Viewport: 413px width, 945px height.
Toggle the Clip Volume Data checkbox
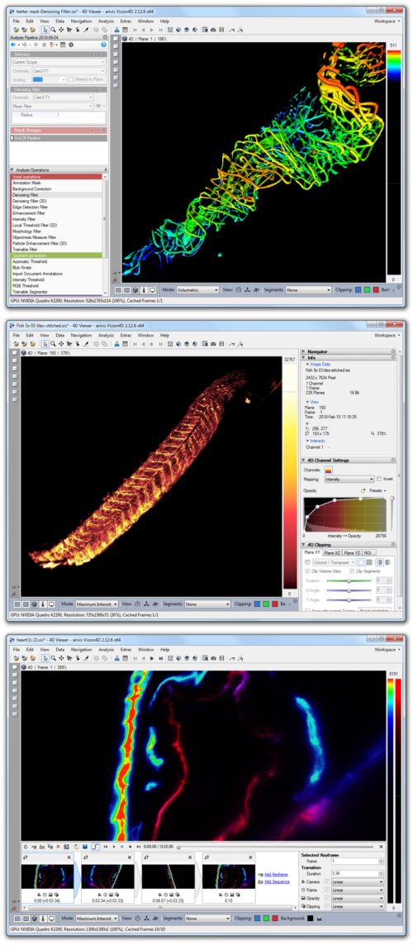(x=307, y=570)
